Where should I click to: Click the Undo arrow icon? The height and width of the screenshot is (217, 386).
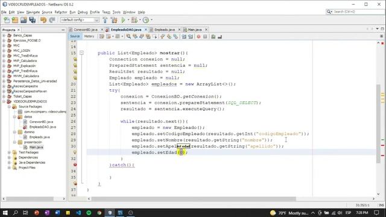[x=43, y=20]
